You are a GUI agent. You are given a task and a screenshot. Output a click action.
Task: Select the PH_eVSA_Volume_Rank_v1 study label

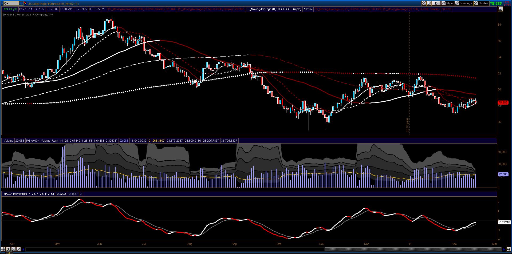pos(72,141)
